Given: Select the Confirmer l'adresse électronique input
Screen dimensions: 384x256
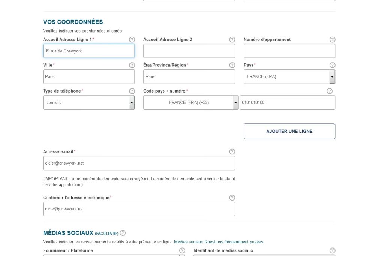Looking at the screenshot, I should (x=139, y=209).
